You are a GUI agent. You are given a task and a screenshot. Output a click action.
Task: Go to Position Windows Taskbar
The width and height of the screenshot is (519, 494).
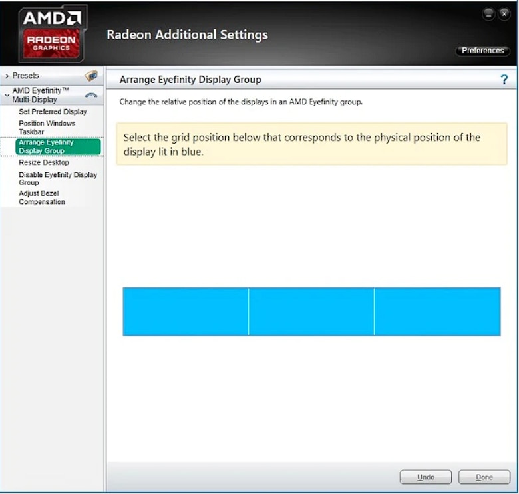point(47,128)
